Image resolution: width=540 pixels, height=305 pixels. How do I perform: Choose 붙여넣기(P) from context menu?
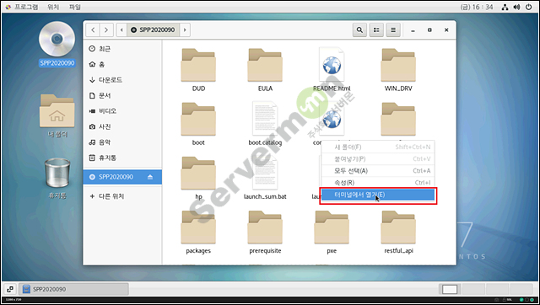tap(378, 159)
